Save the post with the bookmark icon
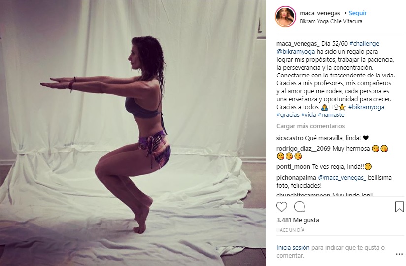This screenshot has height=266, width=406. pyautogui.click(x=399, y=207)
